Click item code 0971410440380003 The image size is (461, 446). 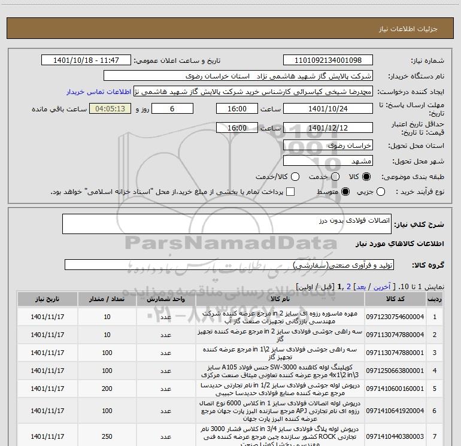click(x=395, y=436)
